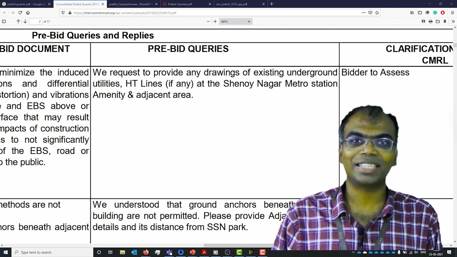Image resolution: width=457 pixels, height=257 pixels.
Task: Go back in browser history
Action: click(x=5, y=12)
